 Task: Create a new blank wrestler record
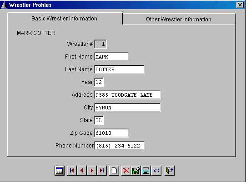(x=114, y=170)
